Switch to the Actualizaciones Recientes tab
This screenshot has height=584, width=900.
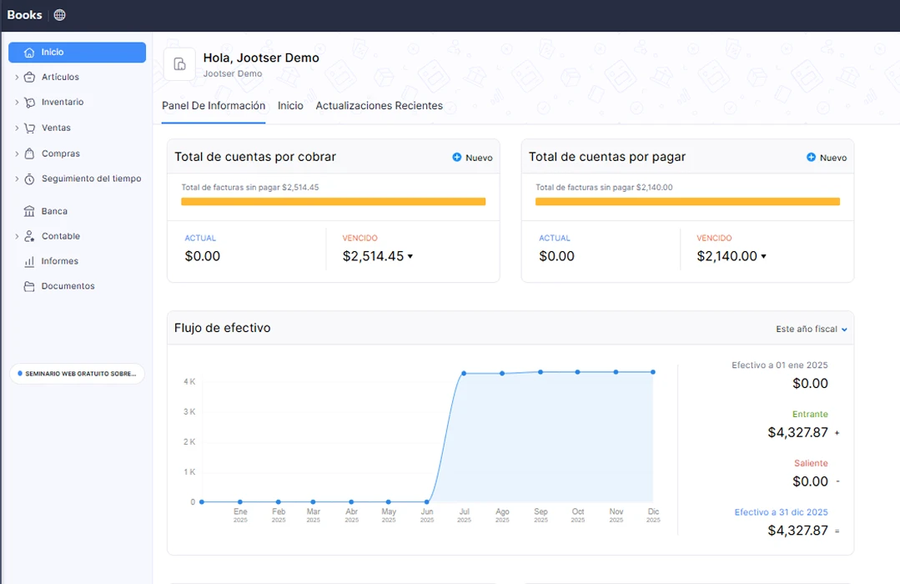pos(379,106)
